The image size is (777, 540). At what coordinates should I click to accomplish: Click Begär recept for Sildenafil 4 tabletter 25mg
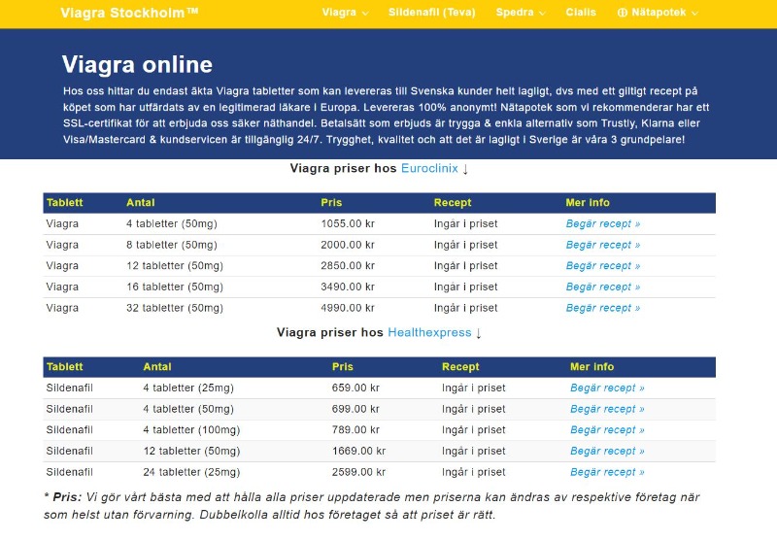tap(607, 388)
